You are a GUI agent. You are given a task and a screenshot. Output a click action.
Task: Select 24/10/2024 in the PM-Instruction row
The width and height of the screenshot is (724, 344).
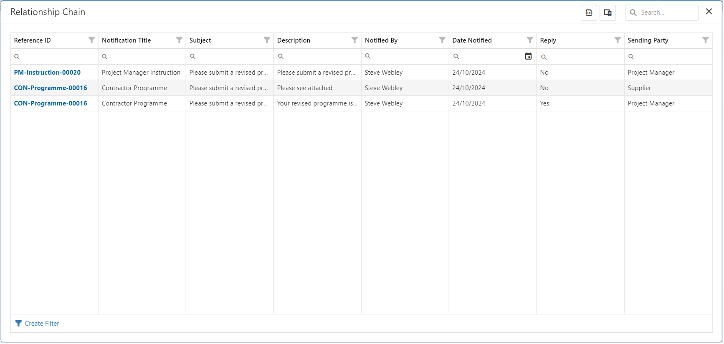point(493,73)
